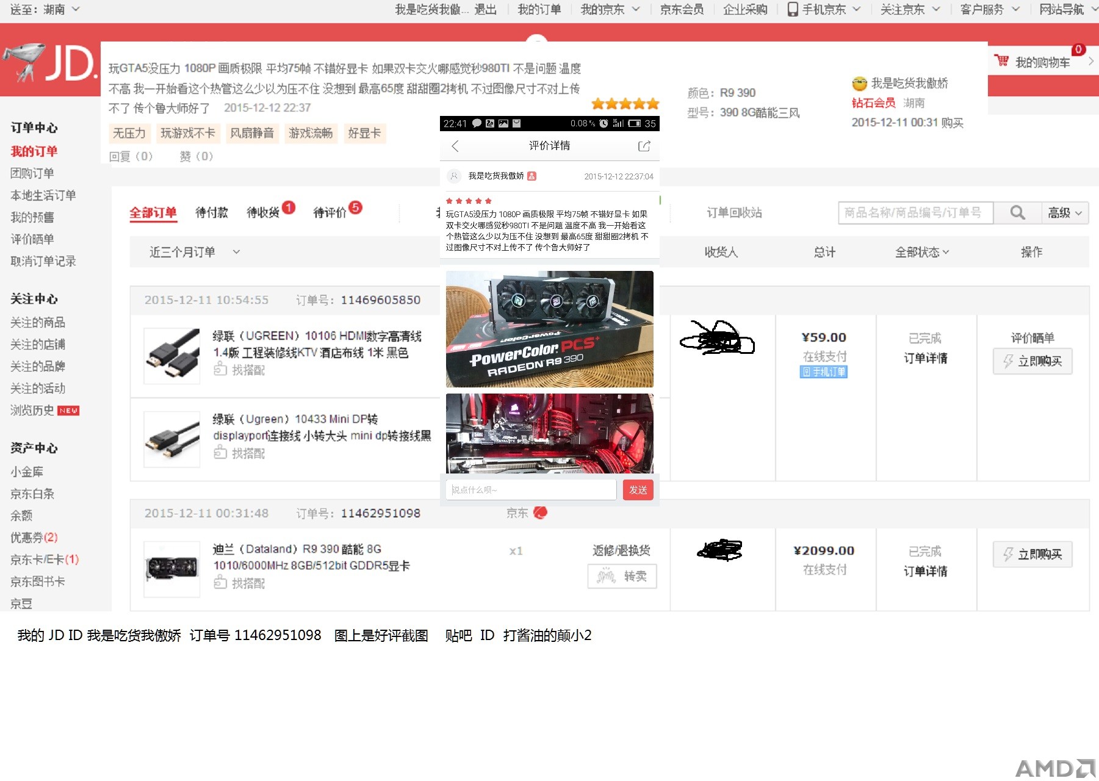Click the 发送 button
This screenshot has width=1099, height=781.
tap(638, 490)
